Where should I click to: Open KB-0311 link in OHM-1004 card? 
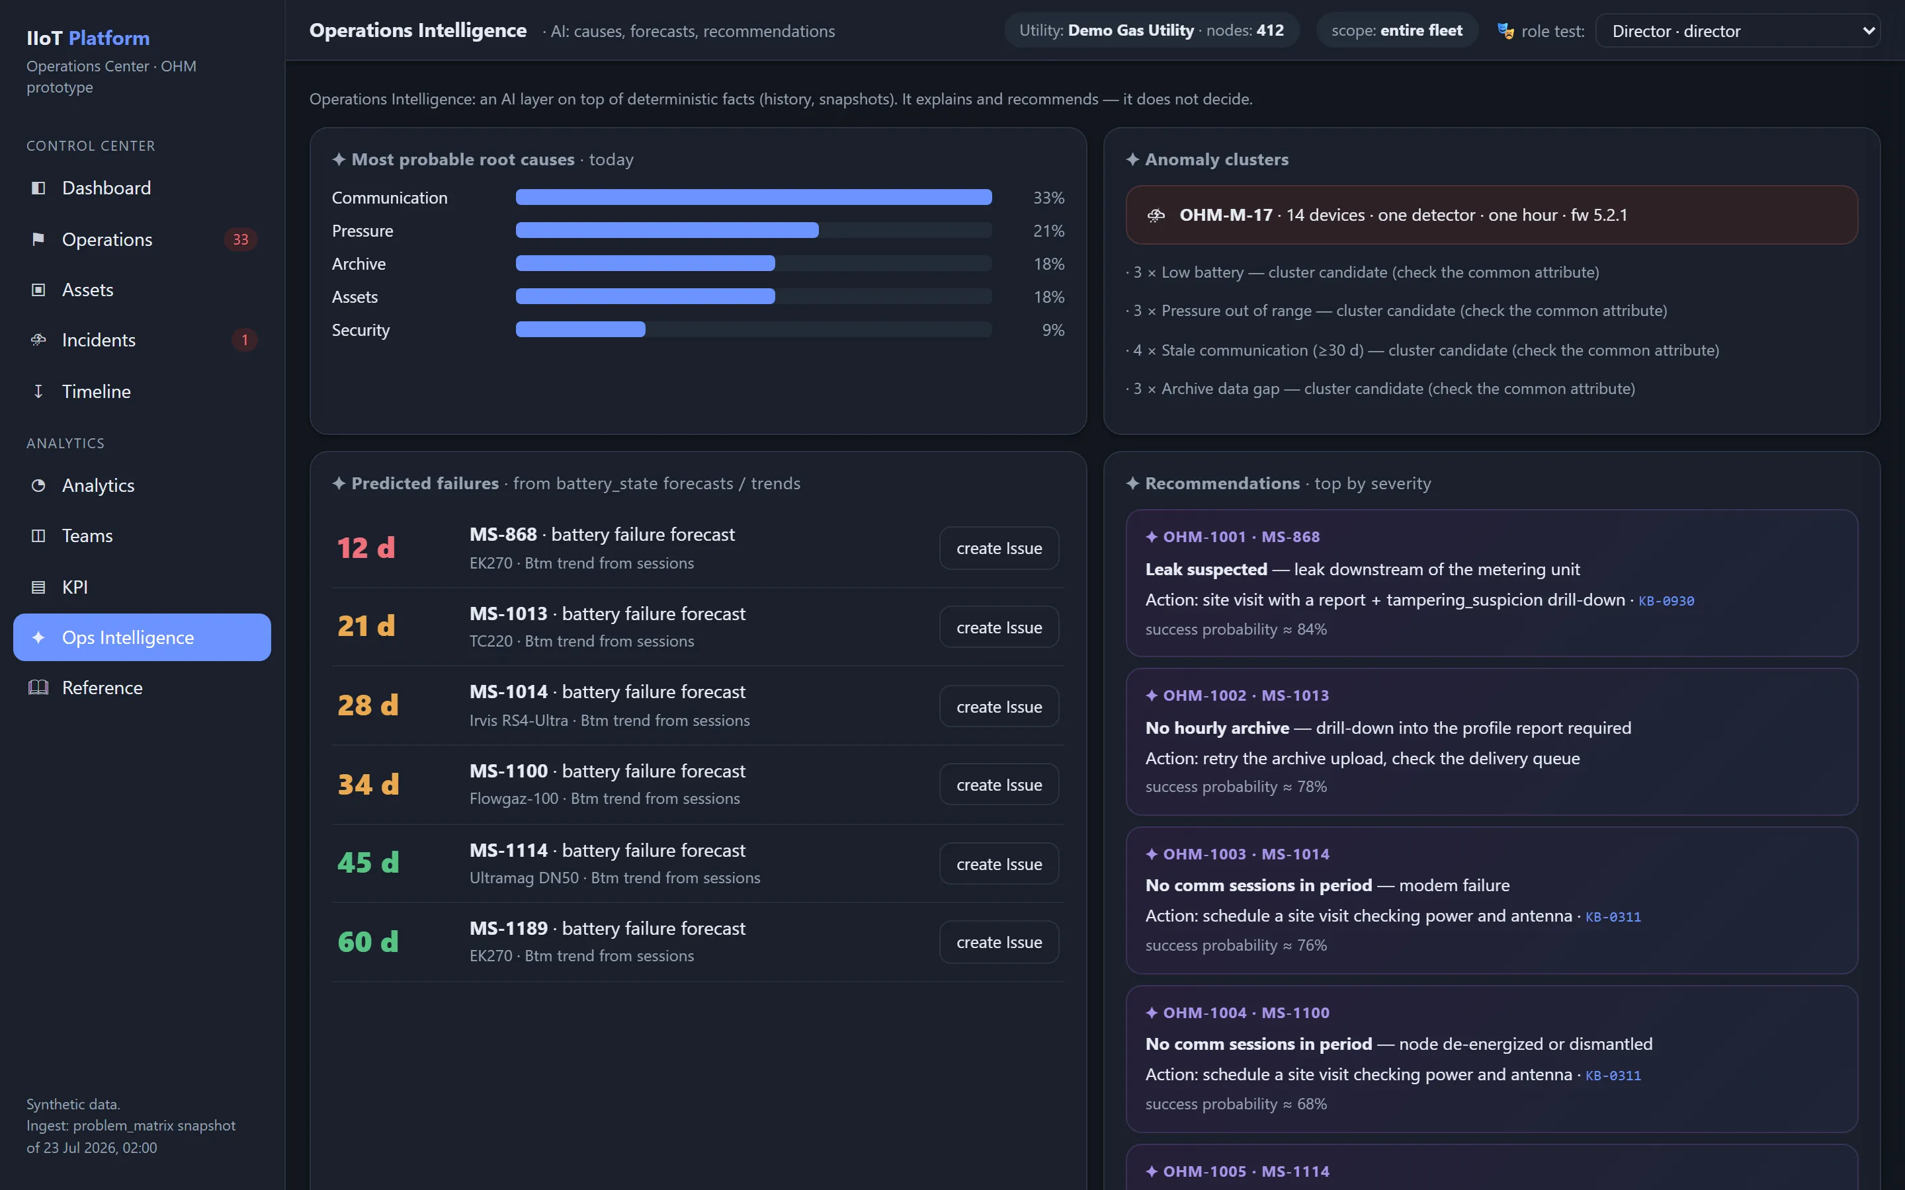tap(1613, 1076)
